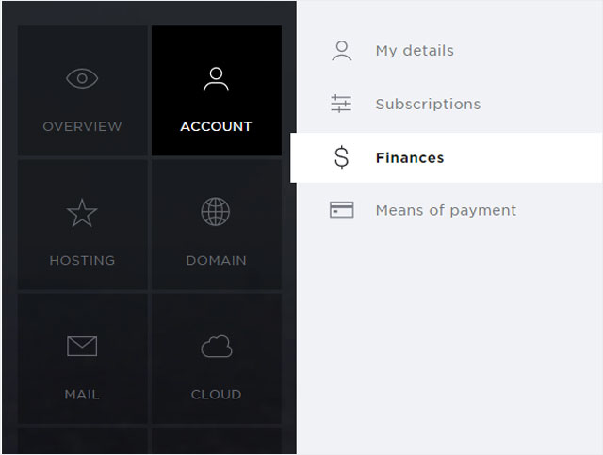Image resolution: width=603 pixels, height=455 pixels.
Task: Select the CLOUD text label
Action: pos(216,394)
